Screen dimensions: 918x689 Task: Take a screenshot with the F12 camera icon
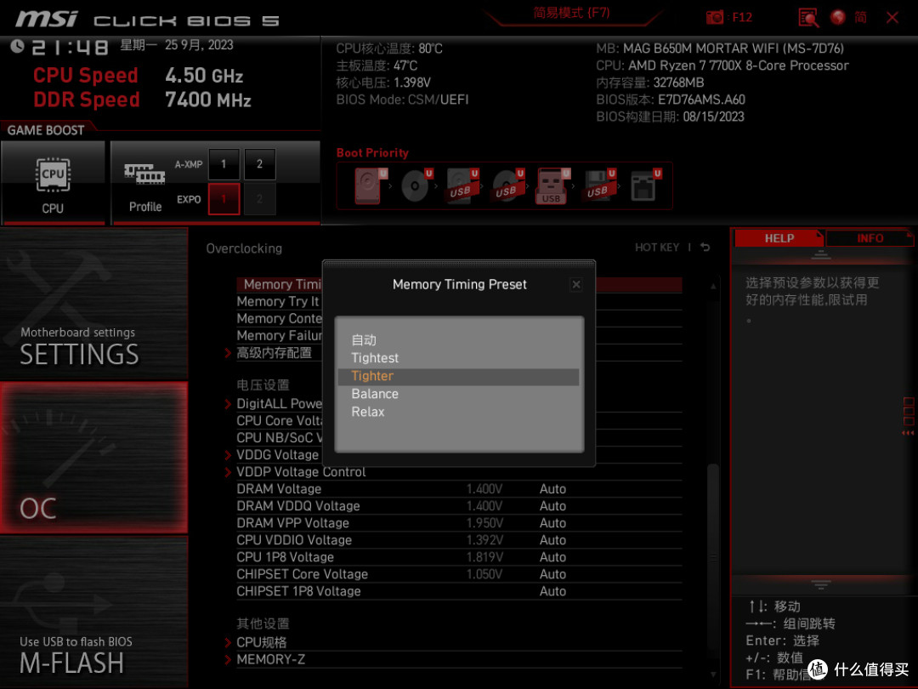[714, 17]
